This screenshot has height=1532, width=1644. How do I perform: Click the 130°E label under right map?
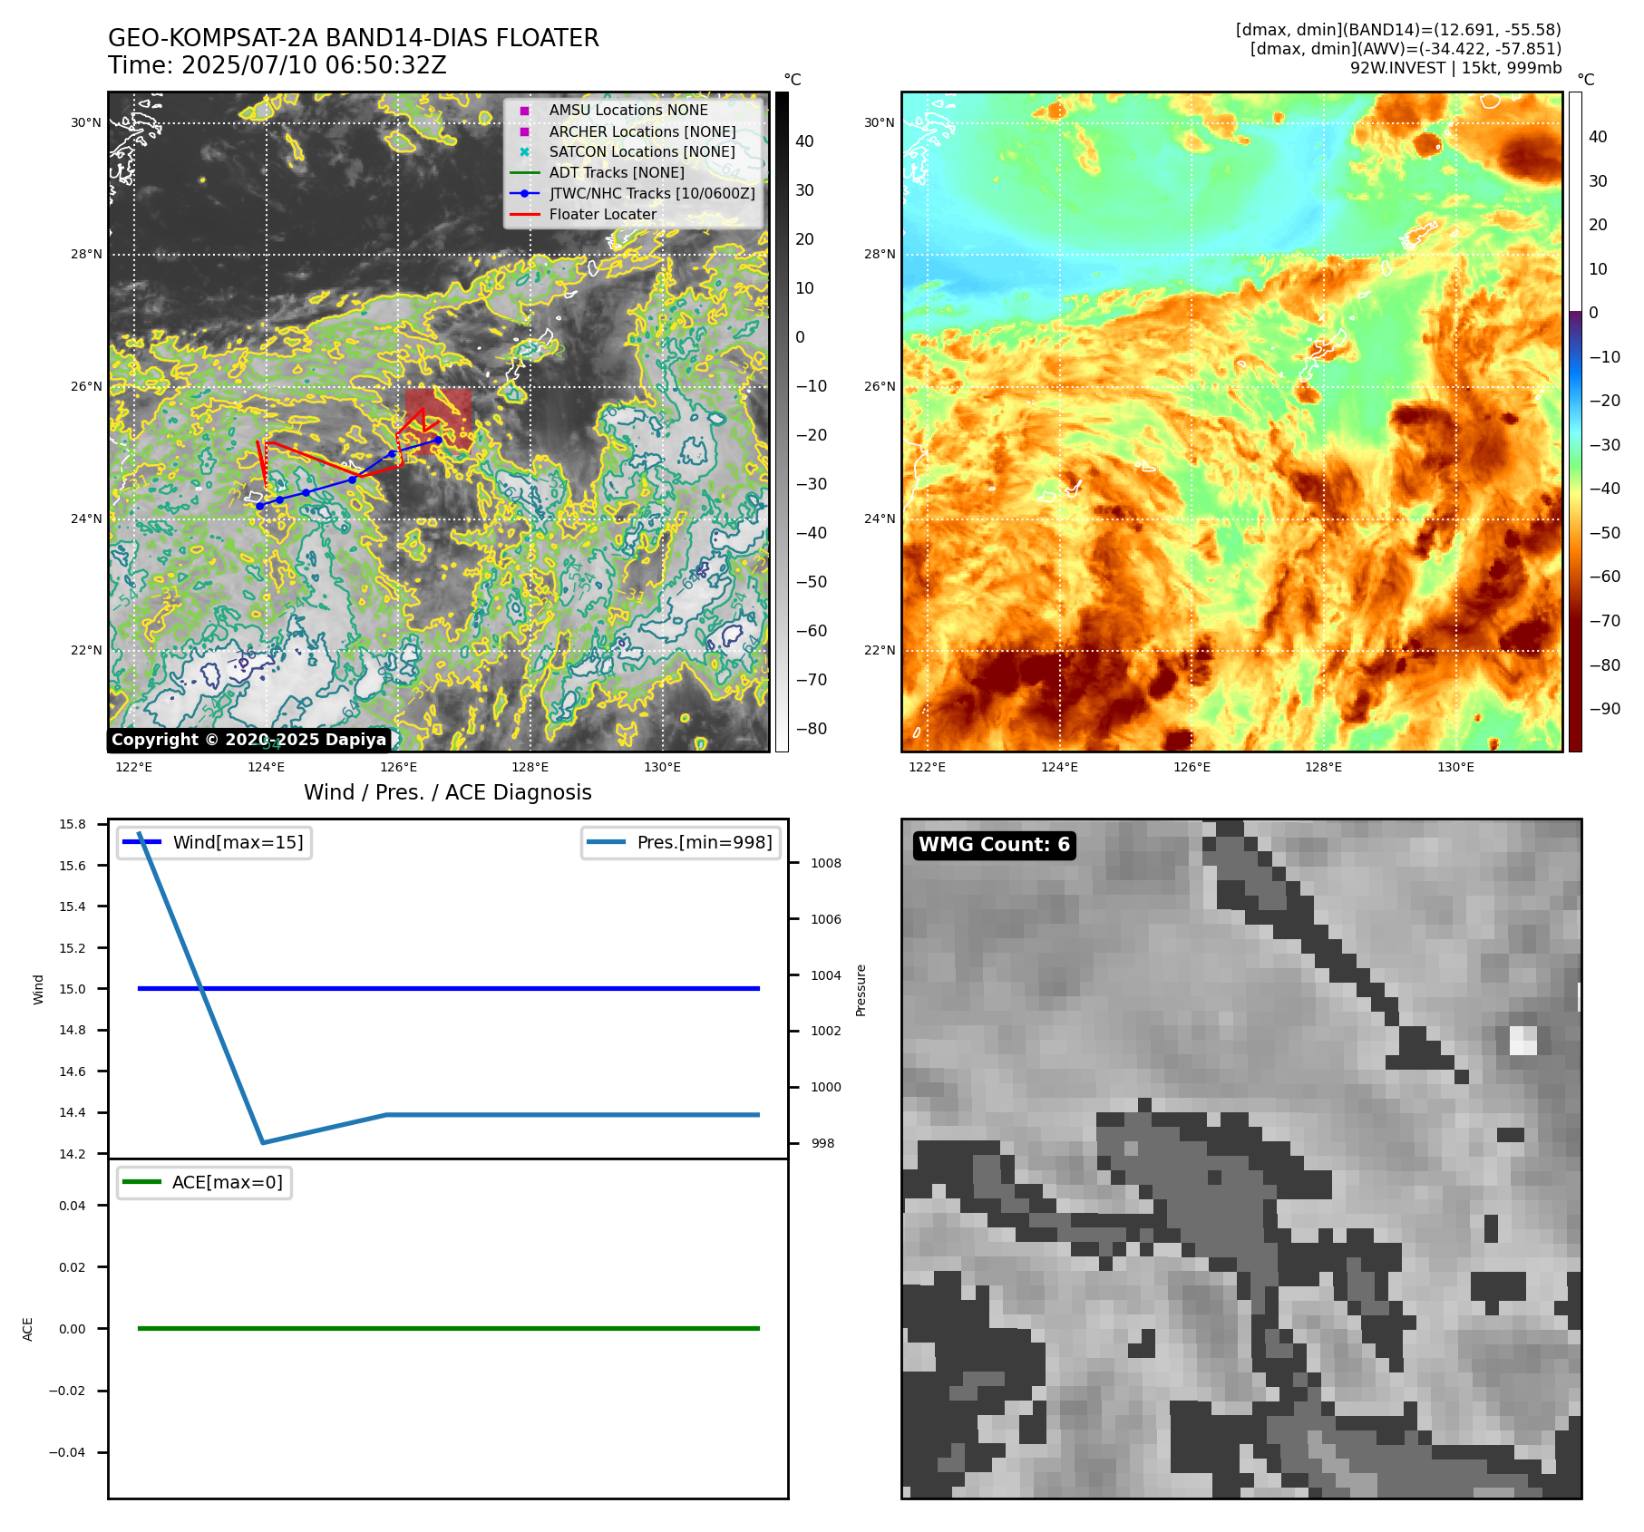click(1455, 767)
